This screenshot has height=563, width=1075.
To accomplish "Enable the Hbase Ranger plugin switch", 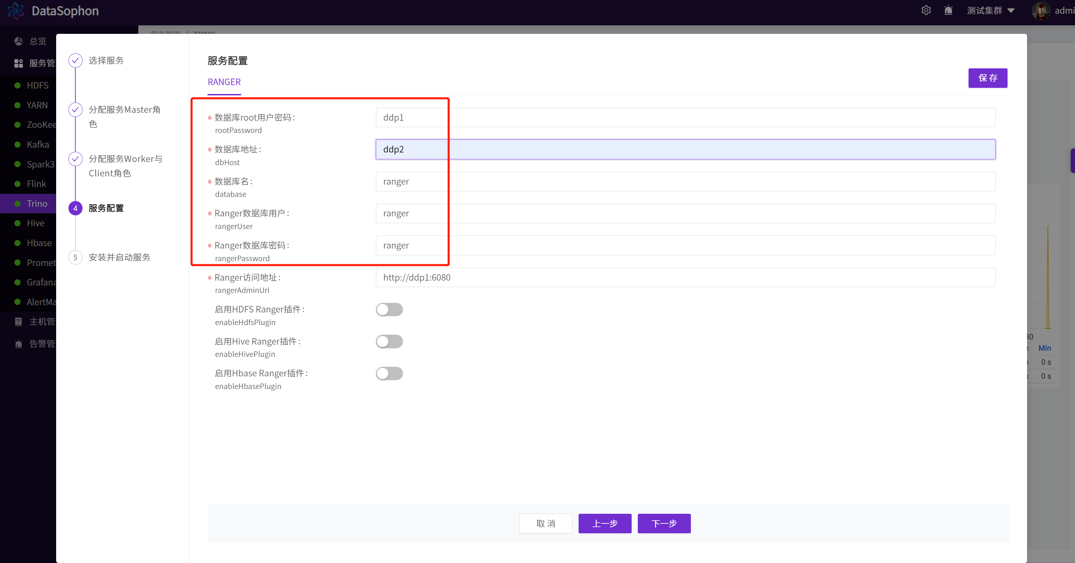I will (x=389, y=373).
